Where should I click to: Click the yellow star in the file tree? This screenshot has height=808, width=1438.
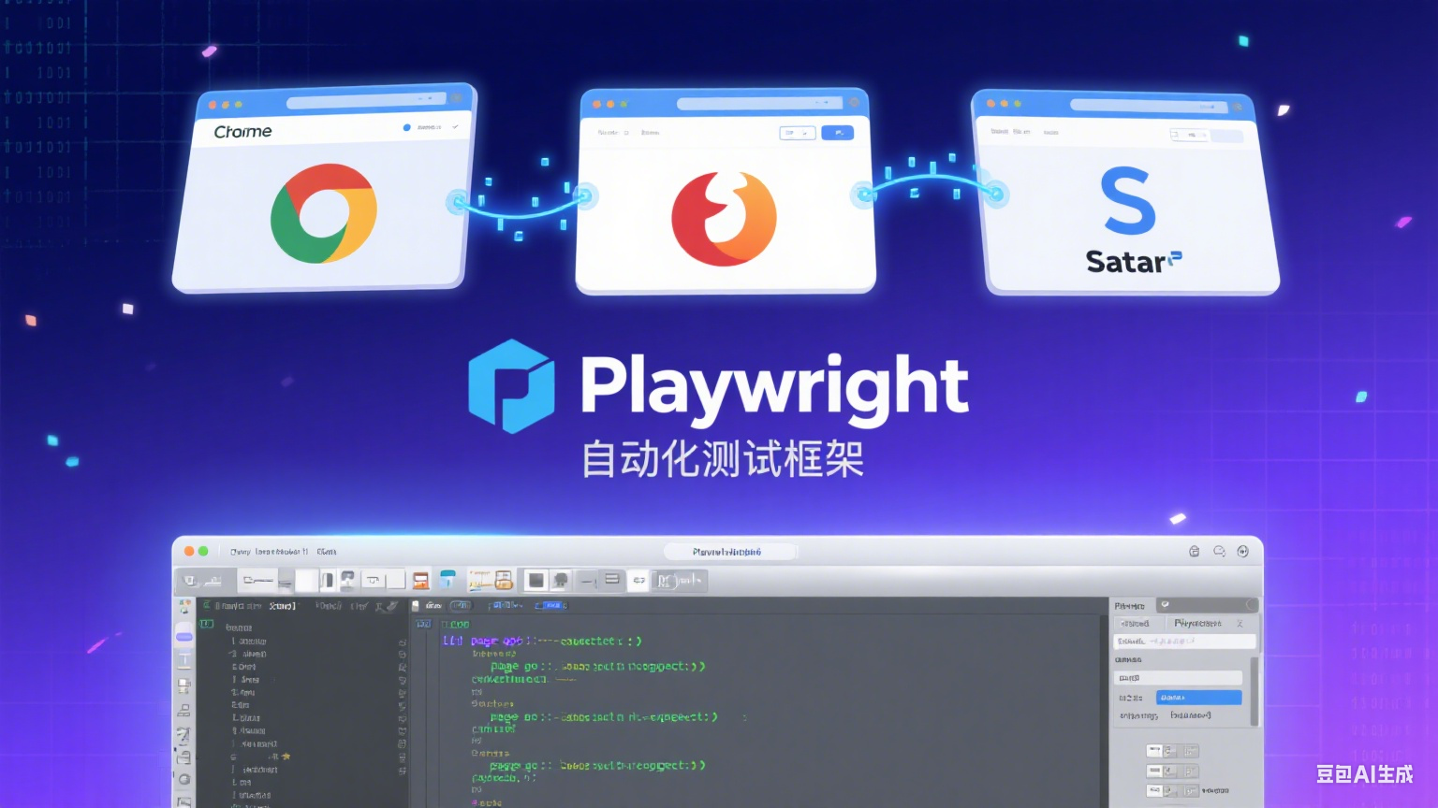286,757
